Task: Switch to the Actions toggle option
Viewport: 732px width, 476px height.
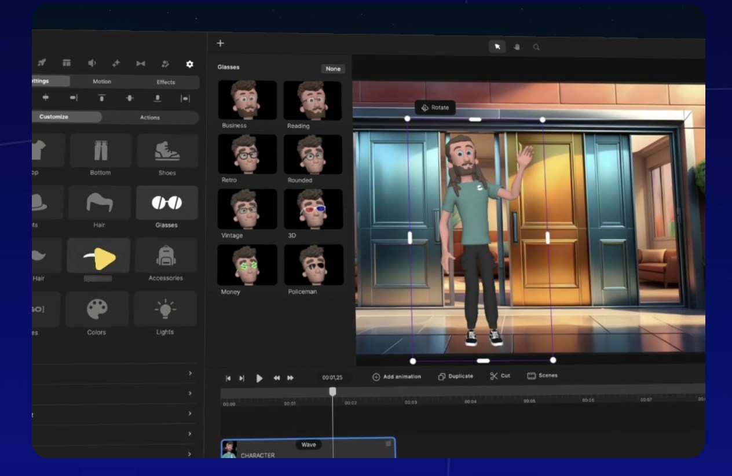Action: tap(149, 117)
